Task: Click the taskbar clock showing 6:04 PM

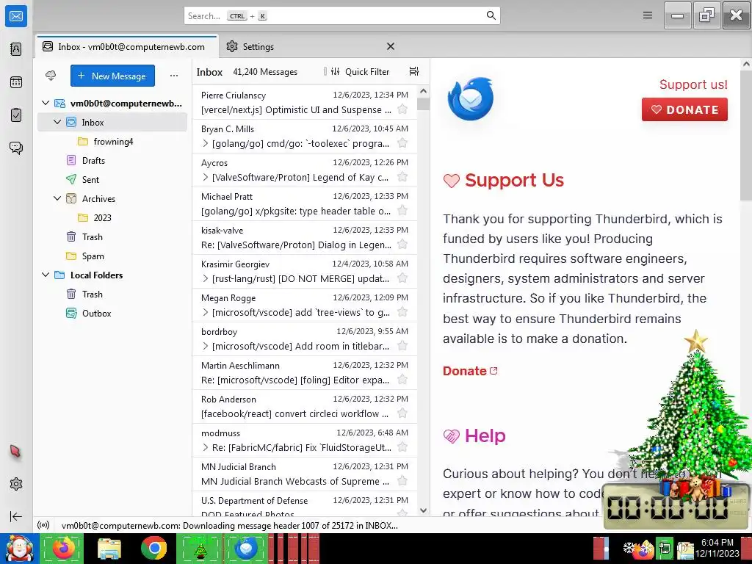Action: tap(717, 548)
